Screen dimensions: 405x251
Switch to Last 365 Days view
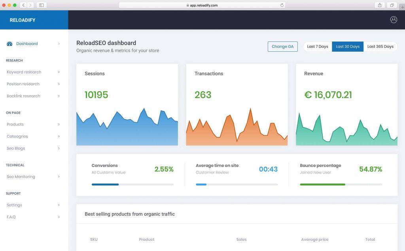point(380,46)
